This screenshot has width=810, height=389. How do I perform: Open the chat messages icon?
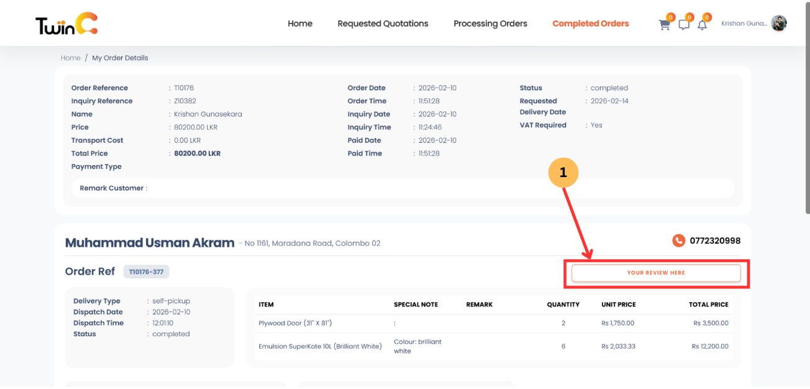click(684, 25)
